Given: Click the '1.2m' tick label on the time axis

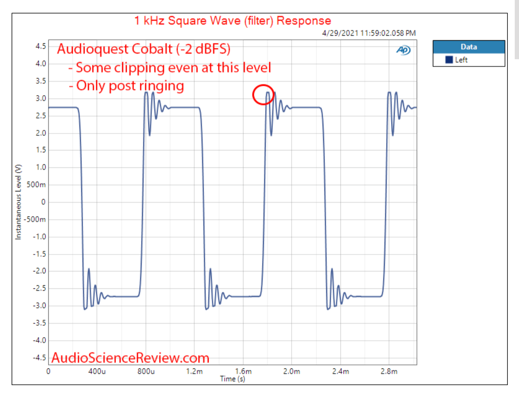Looking at the screenshot, I should point(194,371).
